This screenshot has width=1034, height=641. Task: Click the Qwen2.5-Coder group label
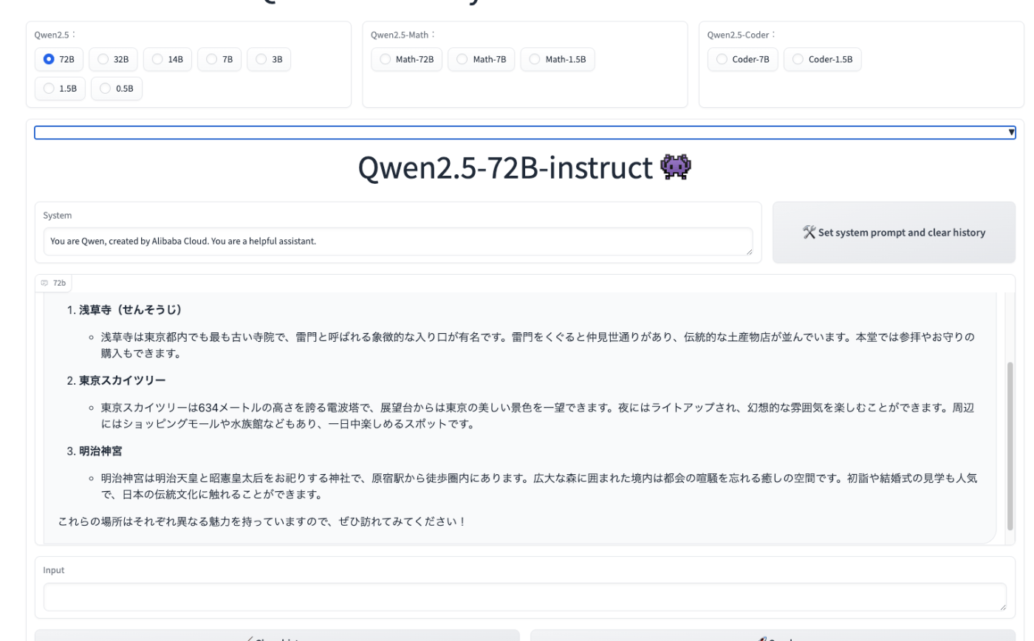(741, 35)
